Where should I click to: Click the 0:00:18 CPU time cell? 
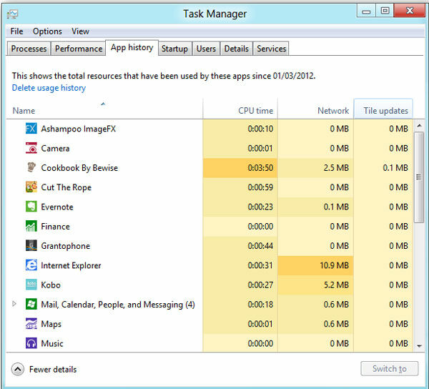[x=240, y=304]
